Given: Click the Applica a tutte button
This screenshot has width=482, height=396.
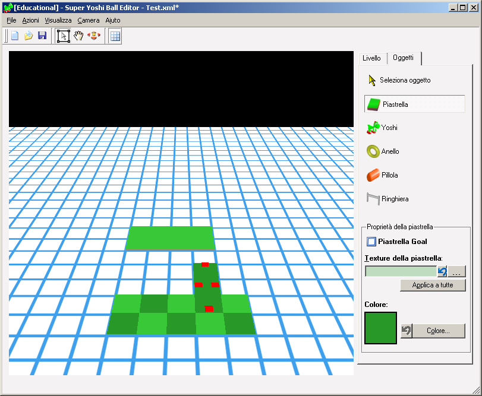Looking at the screenshot, I should click(433, 285).
